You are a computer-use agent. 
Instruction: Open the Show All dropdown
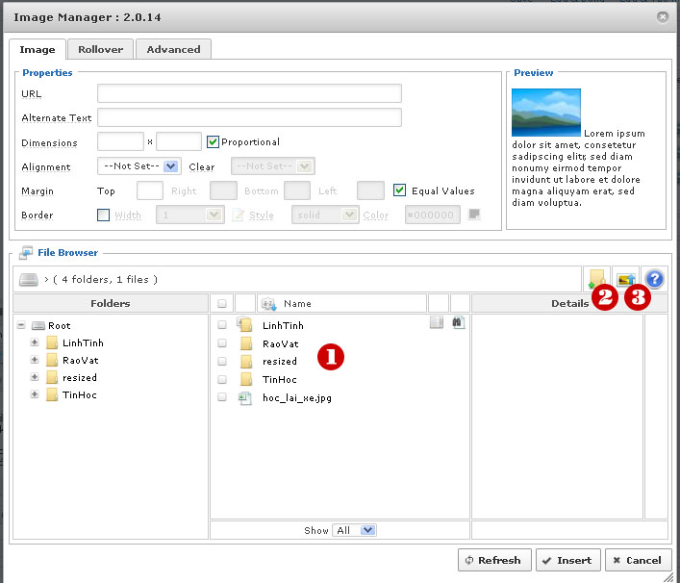pyautogui.click(x=354, y=530)
